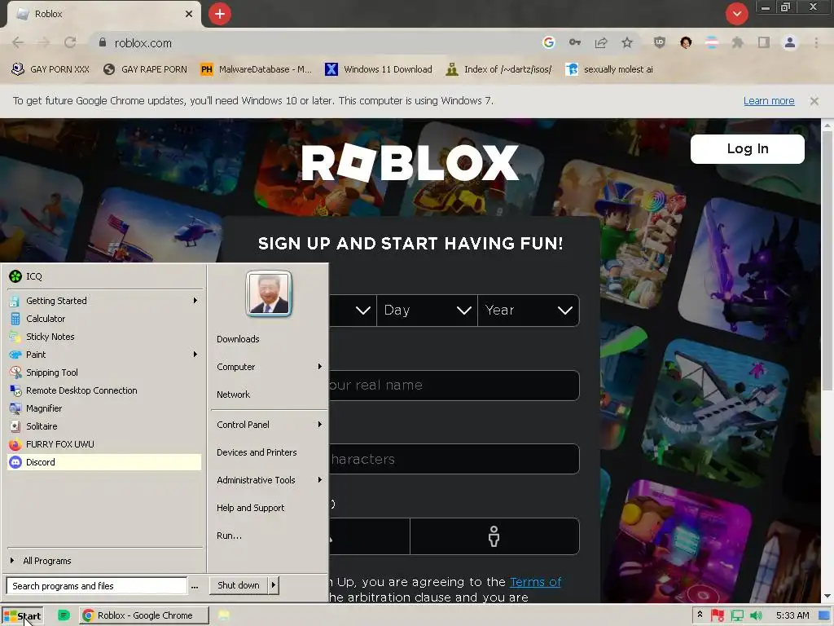Viewport: 834px width, 626px height.
Task: Open the Extensions puzzle-piece menu
Action: tap(738, 42)
